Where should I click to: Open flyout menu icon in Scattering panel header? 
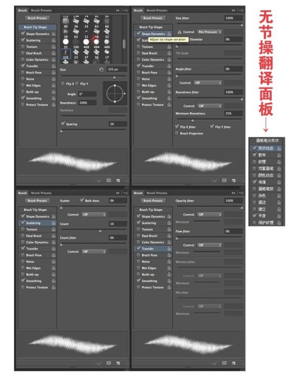125,193
